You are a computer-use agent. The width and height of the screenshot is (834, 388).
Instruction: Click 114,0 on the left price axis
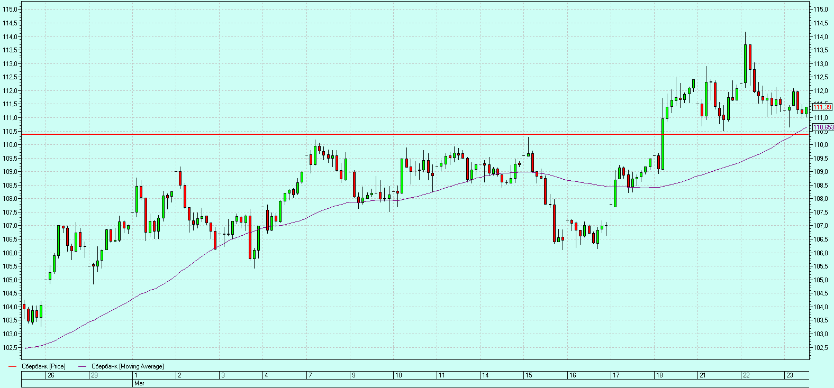click(x=10, y=36)
